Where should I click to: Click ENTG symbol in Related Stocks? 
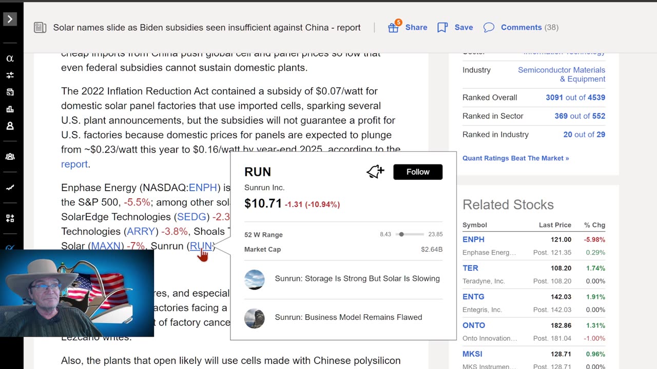[x=473, y=297]
